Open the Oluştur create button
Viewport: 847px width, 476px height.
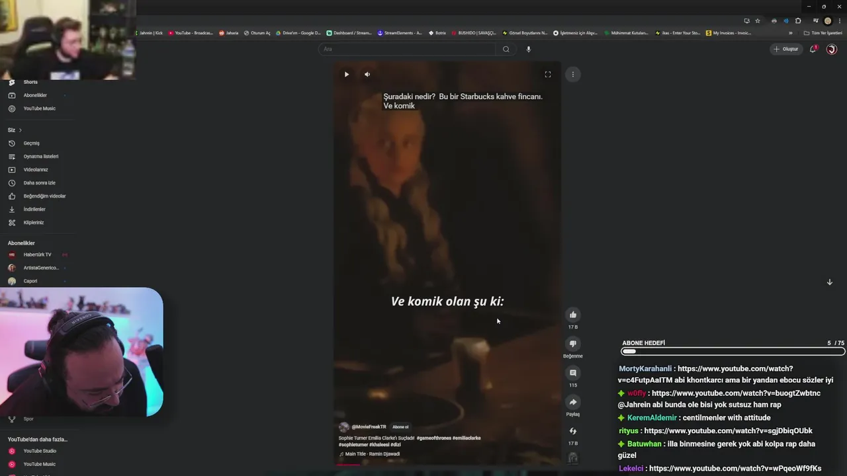pyautogui.click(x=786, y=49)
